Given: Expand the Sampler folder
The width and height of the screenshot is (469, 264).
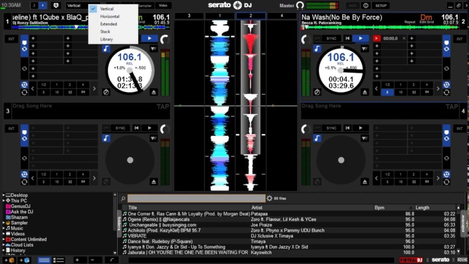Looking at the screenshot, I should coord(4,223).
